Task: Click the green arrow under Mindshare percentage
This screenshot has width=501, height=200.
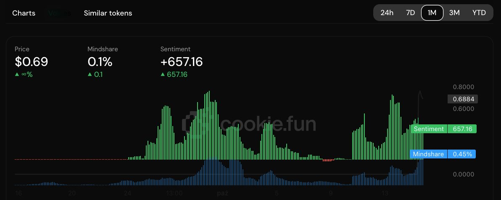Action: click(90, 75)
